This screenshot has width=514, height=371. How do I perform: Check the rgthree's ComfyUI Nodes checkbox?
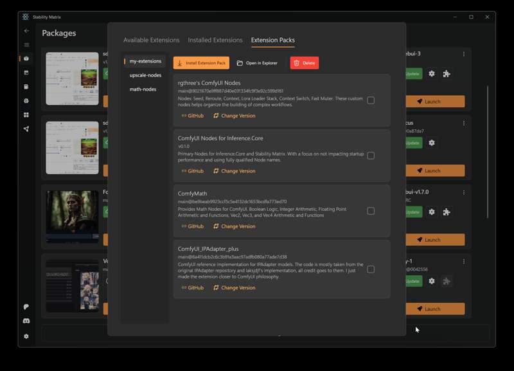pyautogui.click(x=371, y=100)
